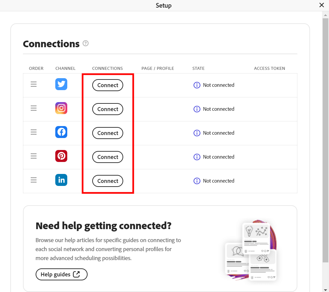
Task: Click Not connected text in the Facebook row
Action: [x=219, y=133]
